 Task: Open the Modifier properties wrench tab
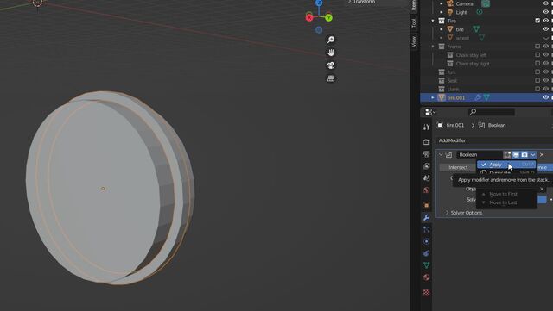point(426,217)
